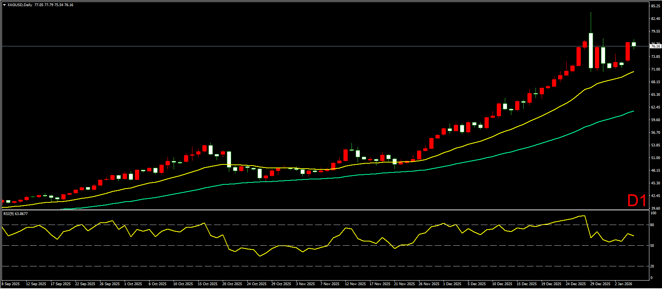This screenshot has width=662, height=289.
Task: Click the 8 Sep 2025 date label
Action: pyautogui.click(x=11, y=284)
